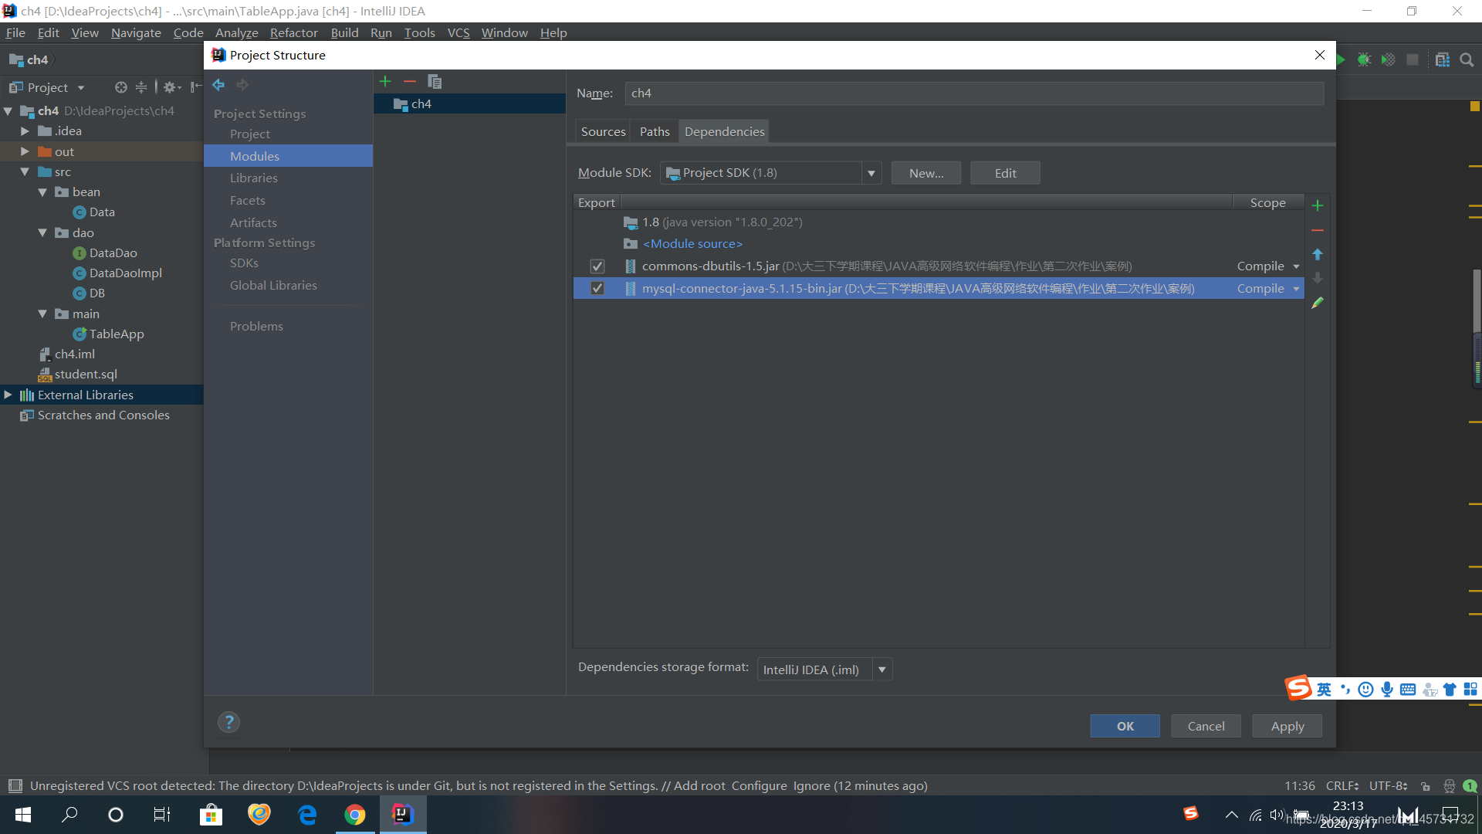Add dependency with green plus beside Scope
This screenshot has width=1482, height=834.
(x=1318, y=205)
